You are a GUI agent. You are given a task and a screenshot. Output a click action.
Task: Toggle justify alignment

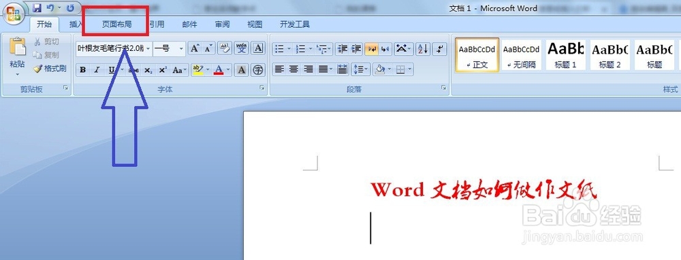click(323, 69)
